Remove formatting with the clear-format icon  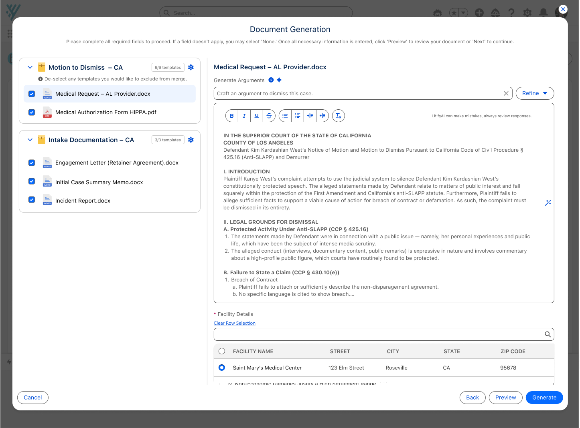click(x=339, y=116)
